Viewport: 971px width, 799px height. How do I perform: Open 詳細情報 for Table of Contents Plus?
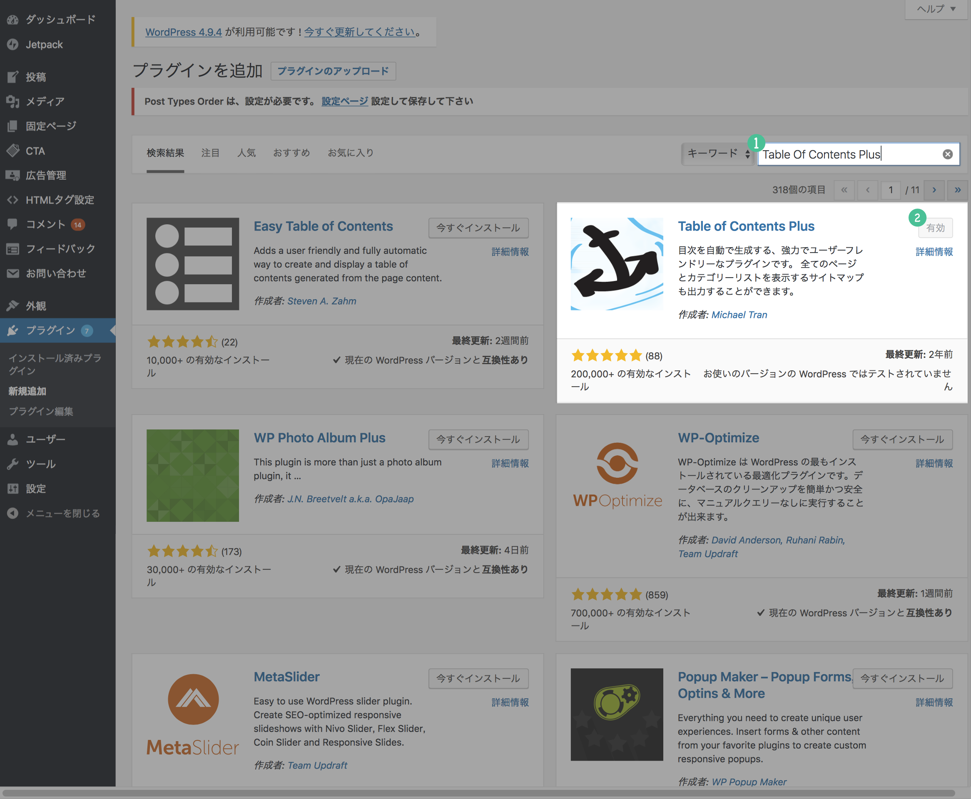click(x=934, y=252)
